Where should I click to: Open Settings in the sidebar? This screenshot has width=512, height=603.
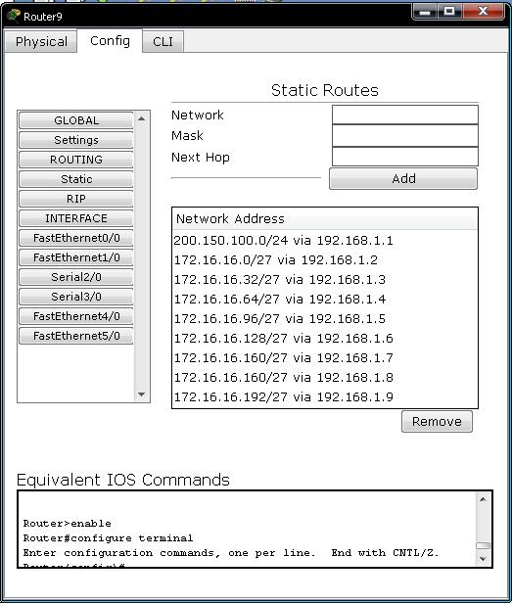[x=76, y=140]
